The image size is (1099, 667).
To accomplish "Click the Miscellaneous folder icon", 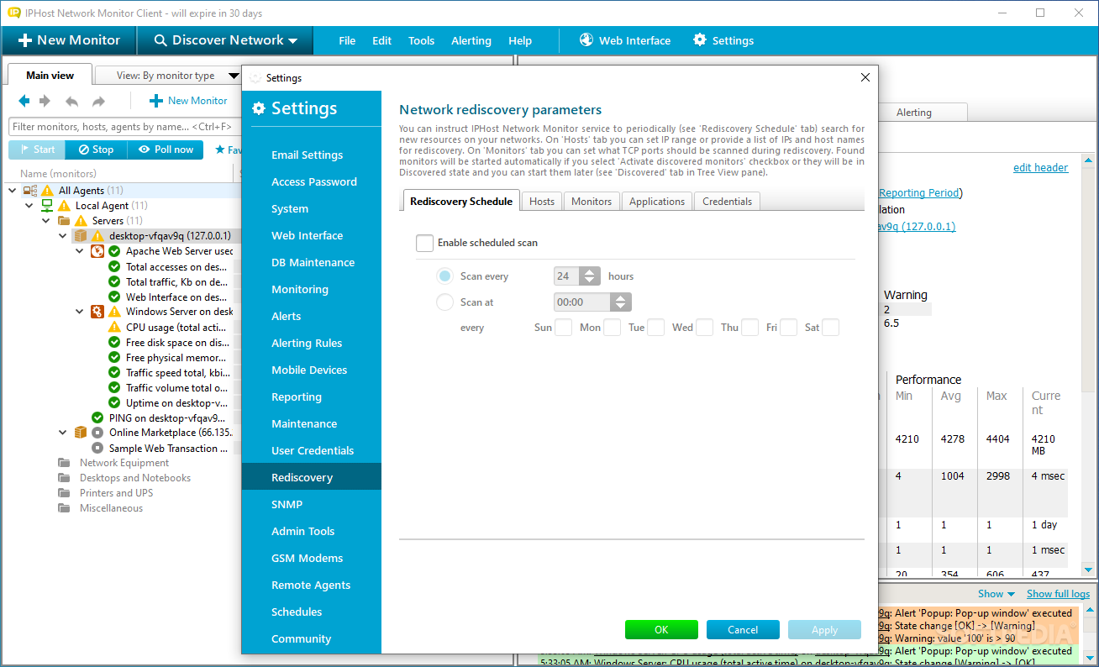I will [64, 508].
